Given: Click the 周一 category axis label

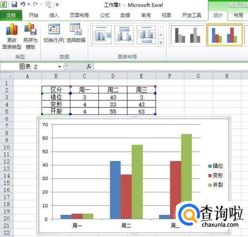Looking at the screenshot, I should pyautogui.click(x=77, y=225).
